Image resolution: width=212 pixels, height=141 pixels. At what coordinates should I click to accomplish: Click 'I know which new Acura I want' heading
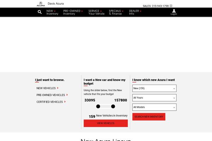click(154, 80)
